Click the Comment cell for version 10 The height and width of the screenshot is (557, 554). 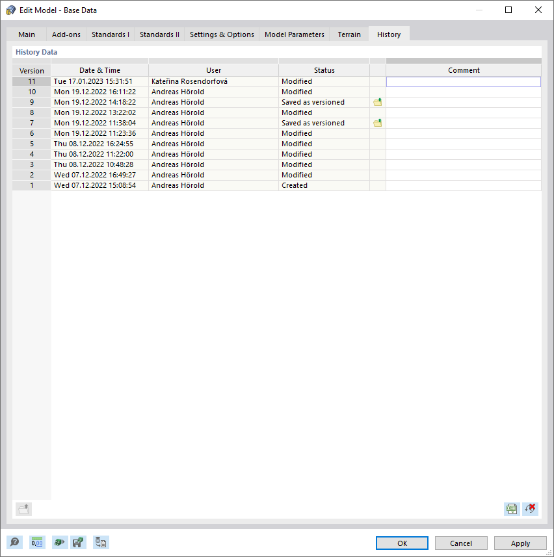click(x=464, y=92)
